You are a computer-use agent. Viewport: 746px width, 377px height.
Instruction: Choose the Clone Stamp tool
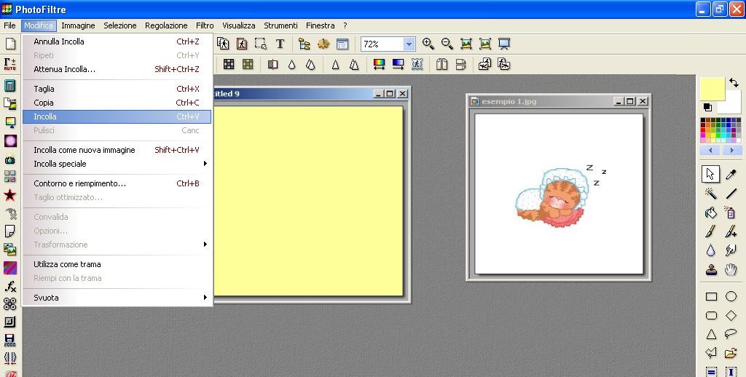click(x=711, y=270)
